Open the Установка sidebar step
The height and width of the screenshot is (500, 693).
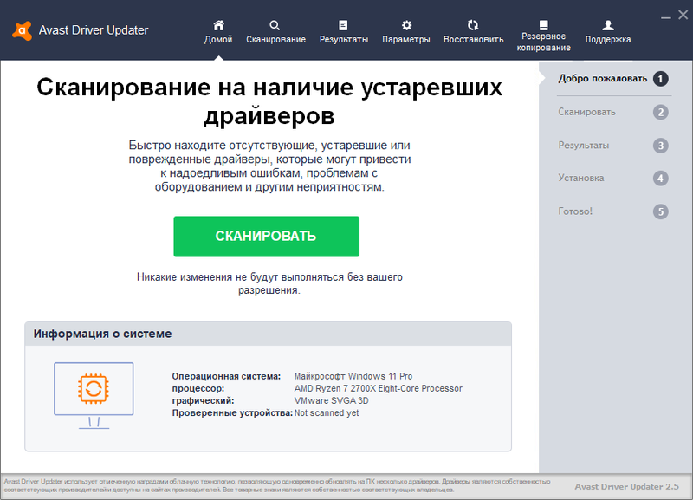581,178
